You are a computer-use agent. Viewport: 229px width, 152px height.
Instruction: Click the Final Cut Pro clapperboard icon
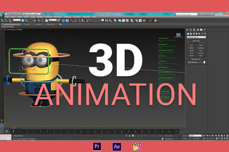pos(137,147)
